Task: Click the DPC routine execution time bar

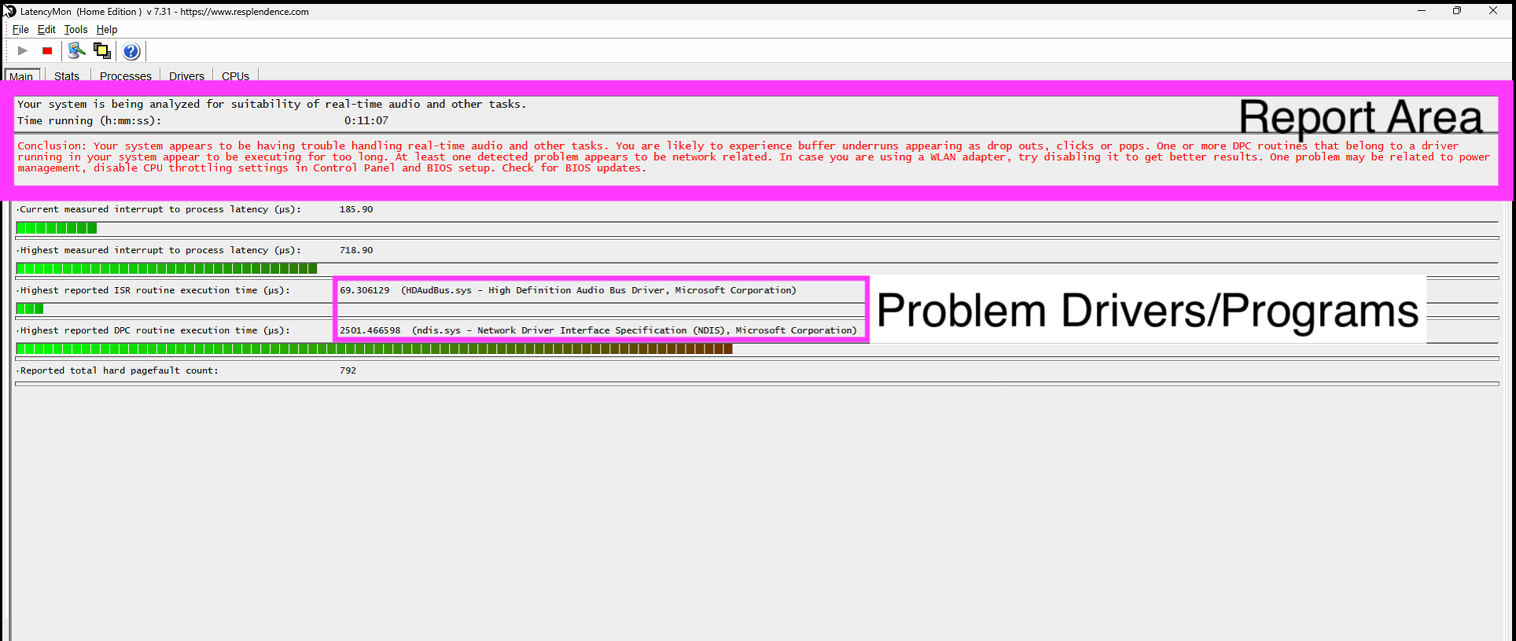Action: coord(374,348)
